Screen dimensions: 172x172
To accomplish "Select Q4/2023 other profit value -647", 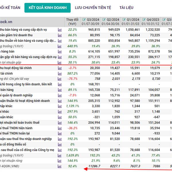I will [157, 117].
